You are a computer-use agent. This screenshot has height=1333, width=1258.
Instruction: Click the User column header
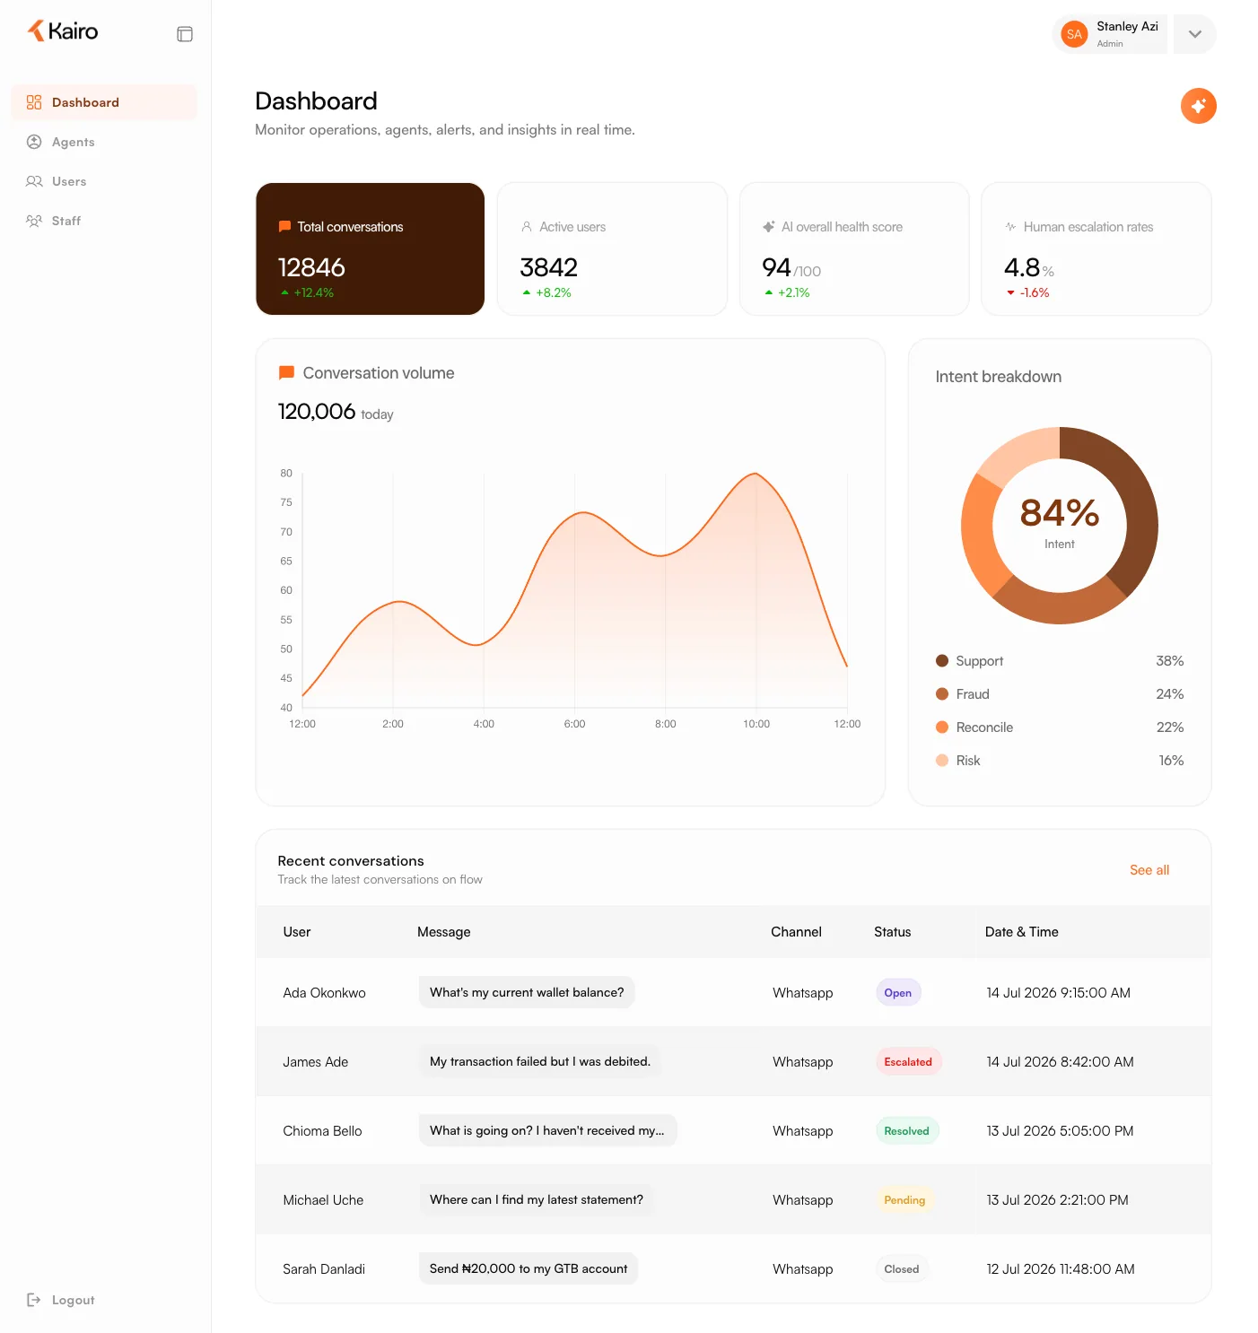pos(297,932)
